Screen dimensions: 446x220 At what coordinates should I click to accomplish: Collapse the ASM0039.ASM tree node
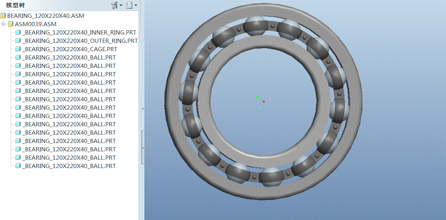[3, 24]
